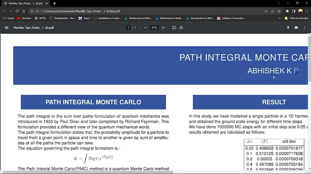Click the 0.498659 energy value cell
Viewport: 311px width, 174px height.
[x=264, y=148]
